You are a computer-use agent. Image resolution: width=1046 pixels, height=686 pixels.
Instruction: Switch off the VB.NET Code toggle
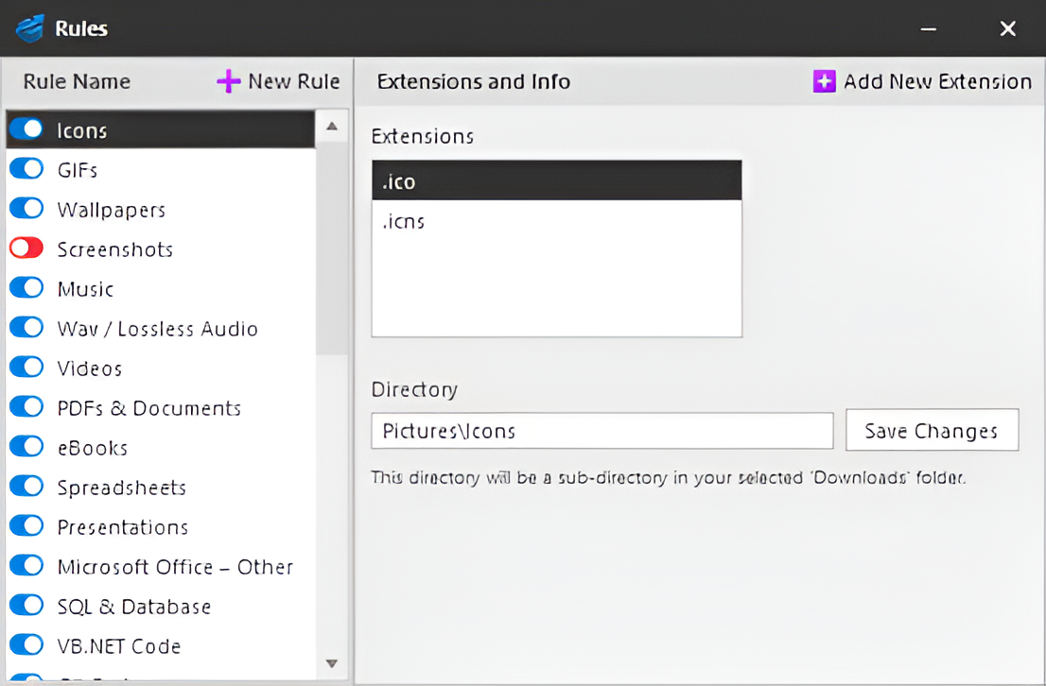[x=26, y=644]
